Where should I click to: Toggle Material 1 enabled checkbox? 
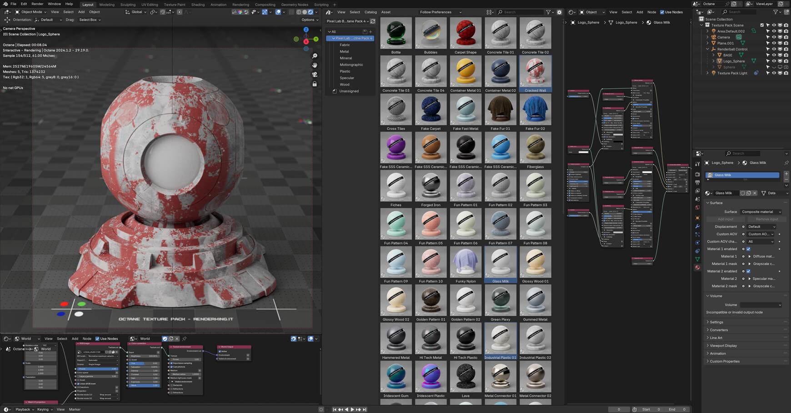(748, 249)
